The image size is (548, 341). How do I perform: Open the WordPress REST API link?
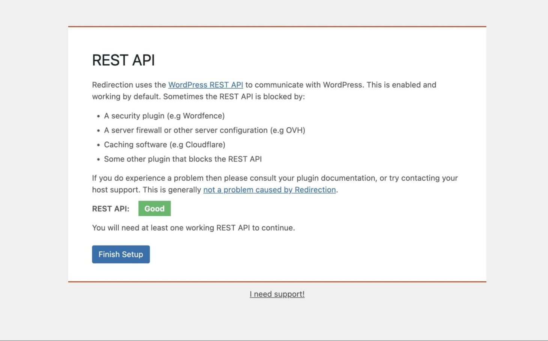point(206,85)
